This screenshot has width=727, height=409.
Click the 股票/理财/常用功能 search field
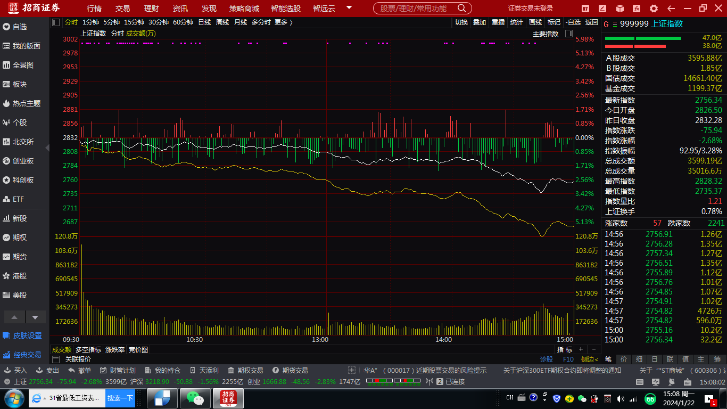pyautogui.click(x=414, y=9)
